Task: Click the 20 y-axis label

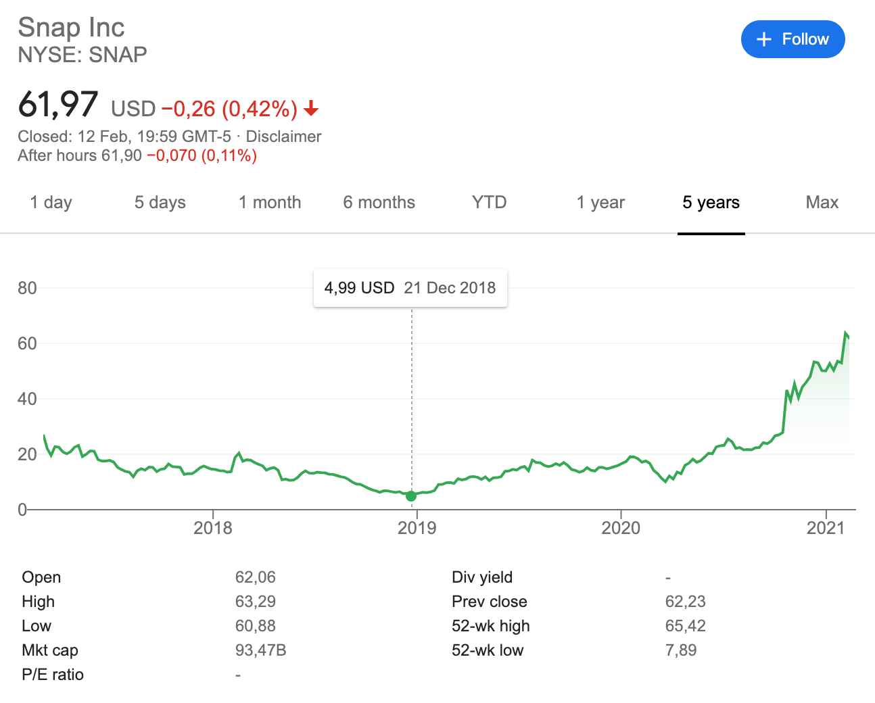Action: click(27, 454)
